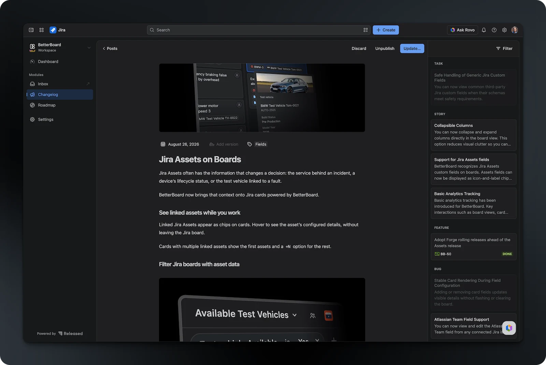This screenshot has height=365, width=546.
Task: Click the Unpublish button
Action: [385, 48]
